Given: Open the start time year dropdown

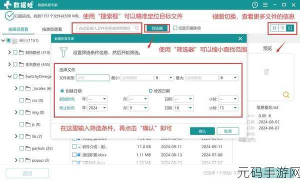Looking at the screenshot, I should [x=97, y=99].
